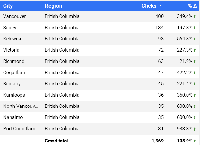Click Kelowna's 564.3% increase arrow
Image resolution: width=200 pixels, height=145 pixels.
point(195,39)
